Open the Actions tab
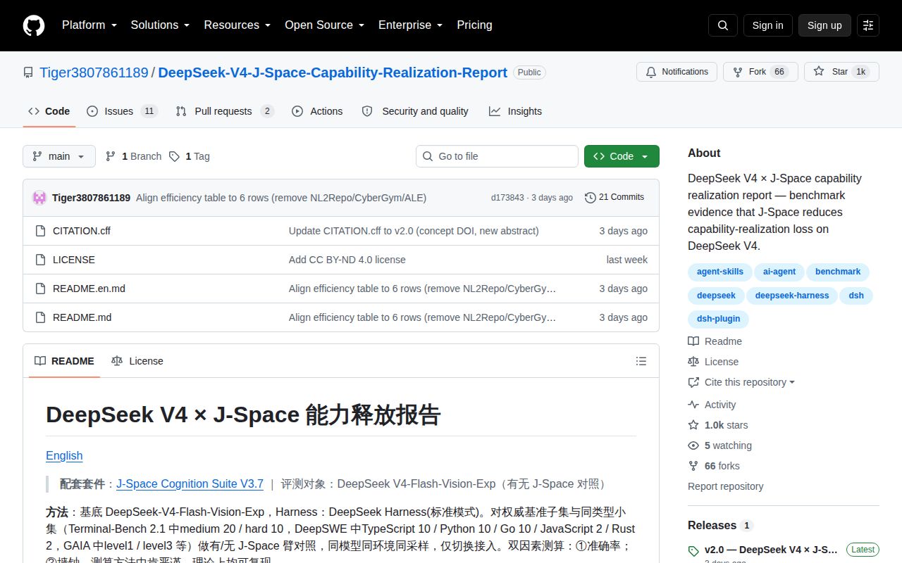Viewport: 902px width, 563px height. [x=317, y=111]
